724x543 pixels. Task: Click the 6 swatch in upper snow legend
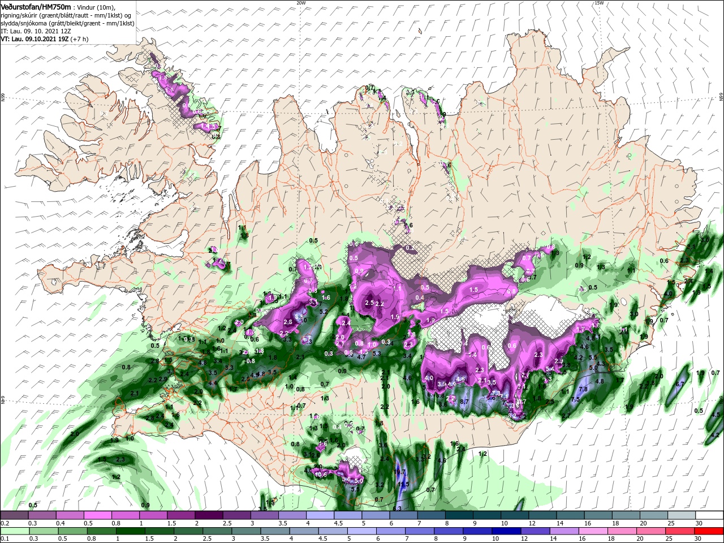[x=403, y=515]
